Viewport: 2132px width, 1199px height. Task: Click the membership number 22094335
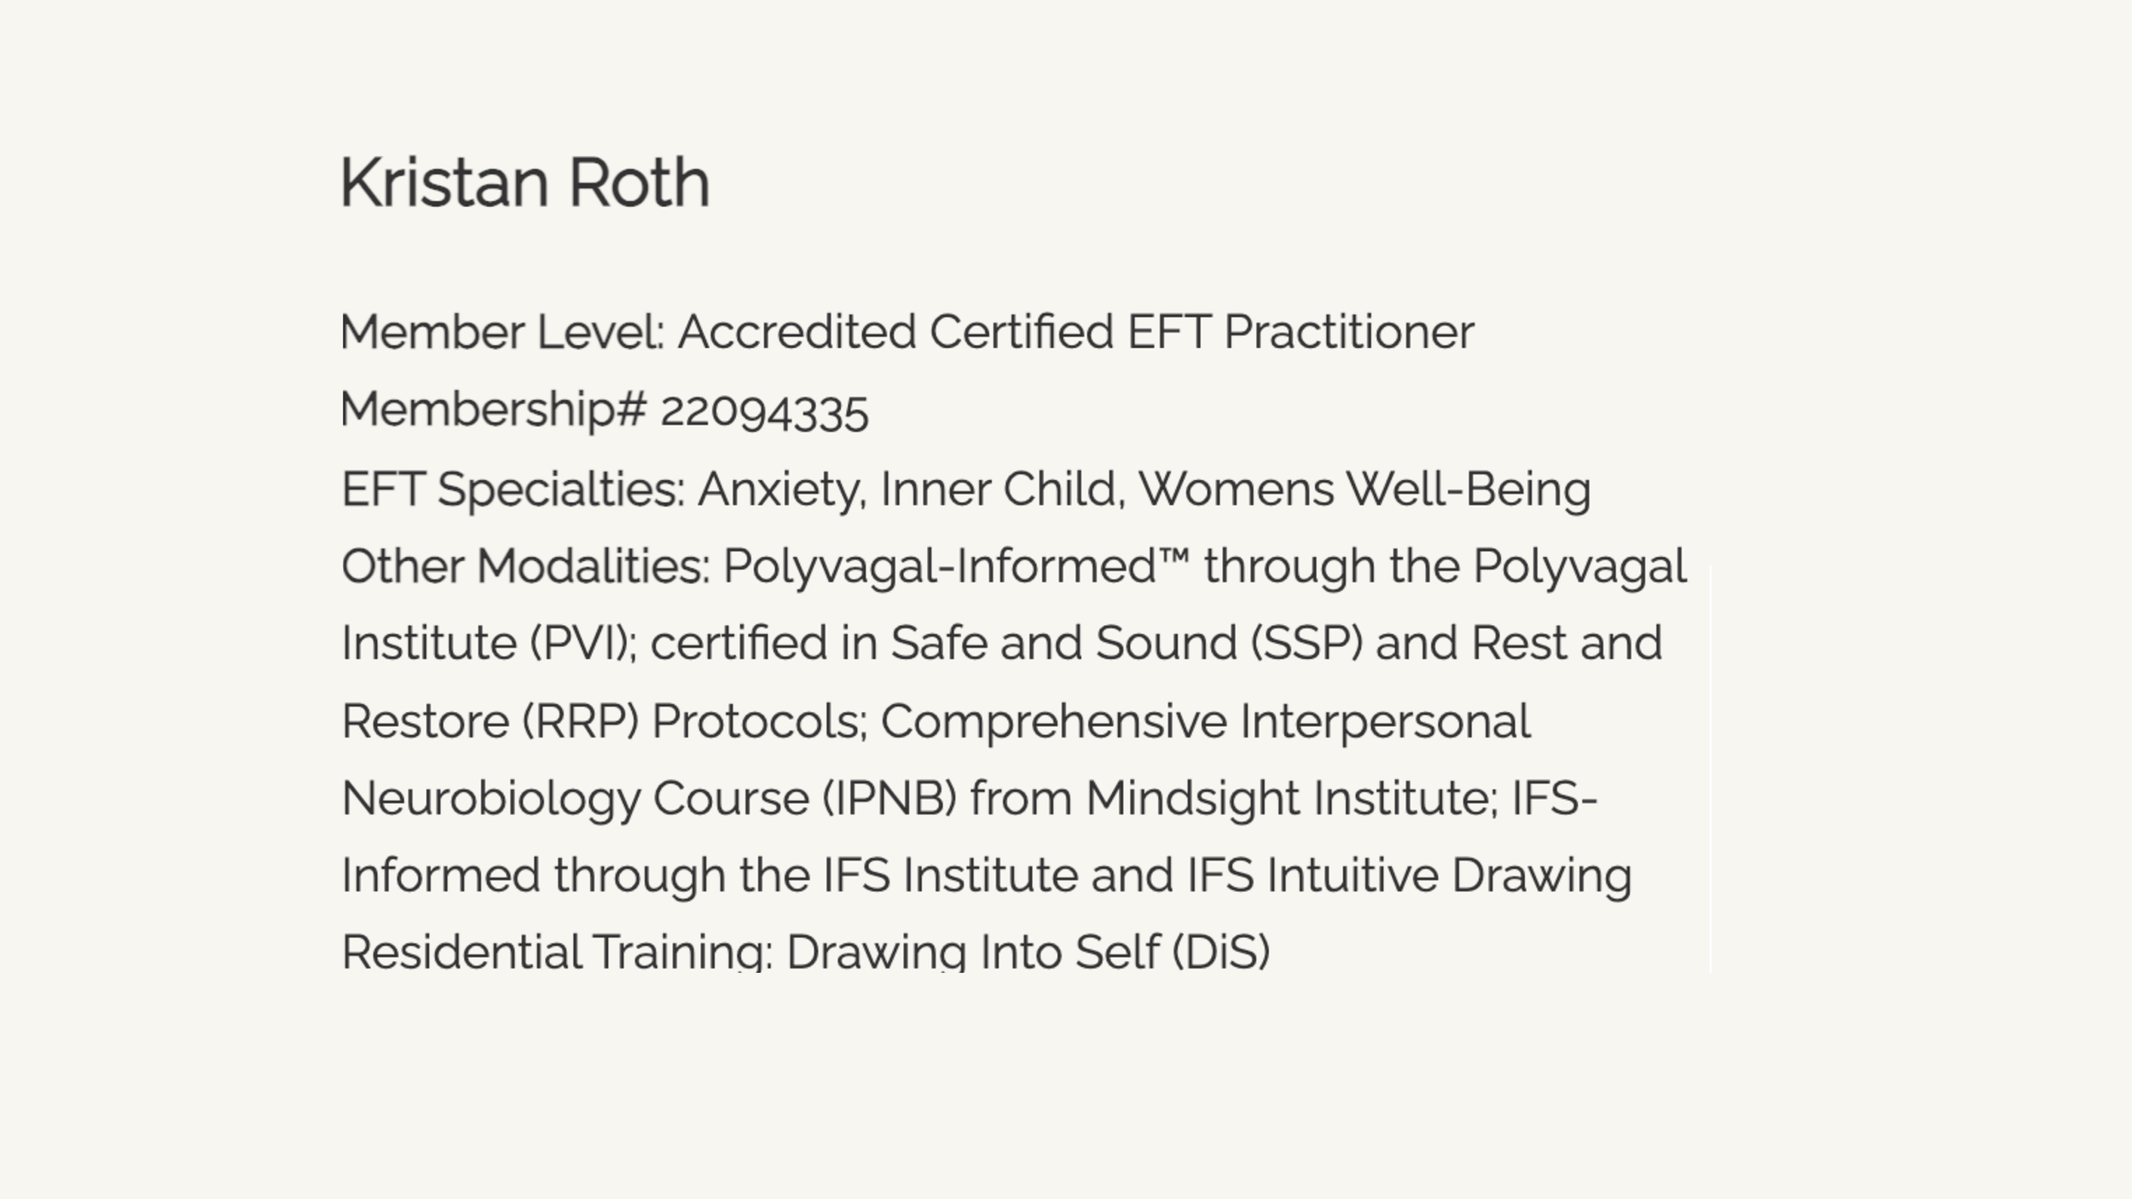coord(764,413)
